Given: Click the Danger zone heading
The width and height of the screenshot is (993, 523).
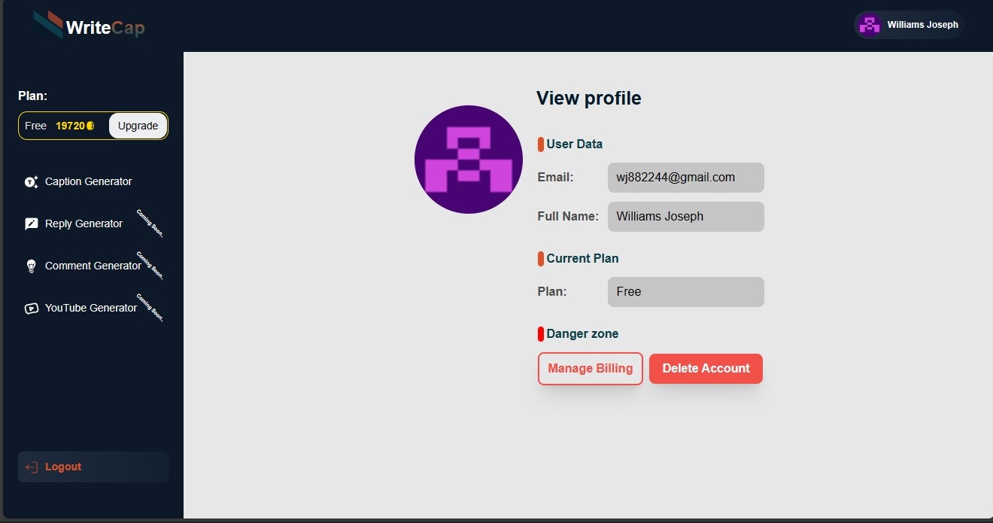Looking at the screenshot, I should click(582, 333).
